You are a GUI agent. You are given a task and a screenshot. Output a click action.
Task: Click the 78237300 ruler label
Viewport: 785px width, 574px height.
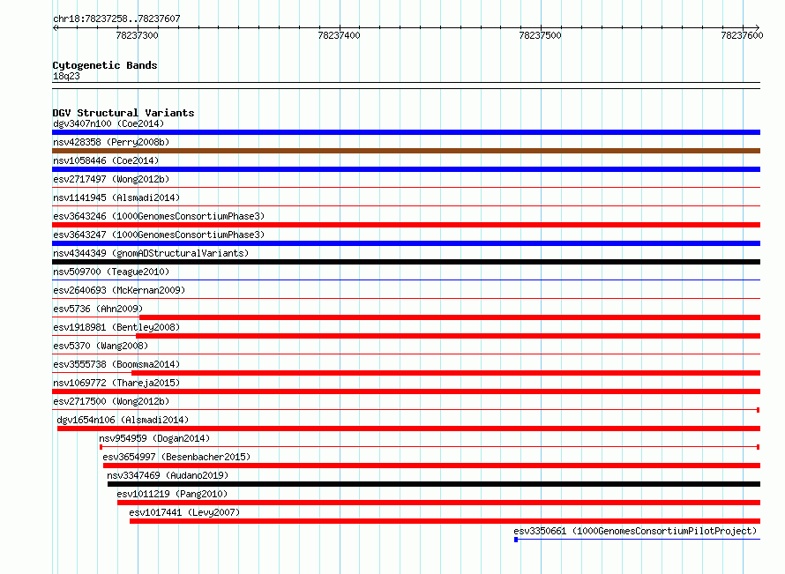coord(137,35)
